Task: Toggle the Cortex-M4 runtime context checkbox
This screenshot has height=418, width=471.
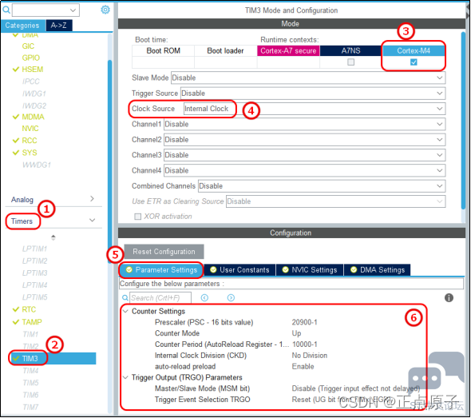Action: coord(414,62)
